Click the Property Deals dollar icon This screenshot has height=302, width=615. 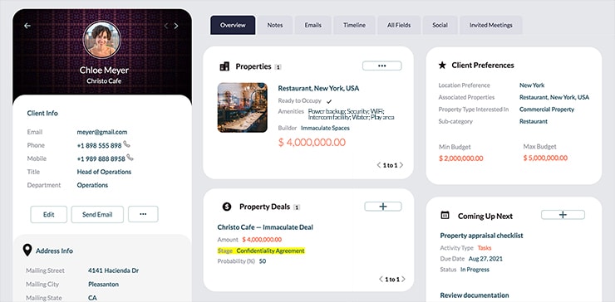point(227,207)
